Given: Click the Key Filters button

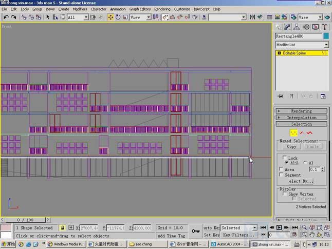Looking at the screenshot, I should point(238,235).
